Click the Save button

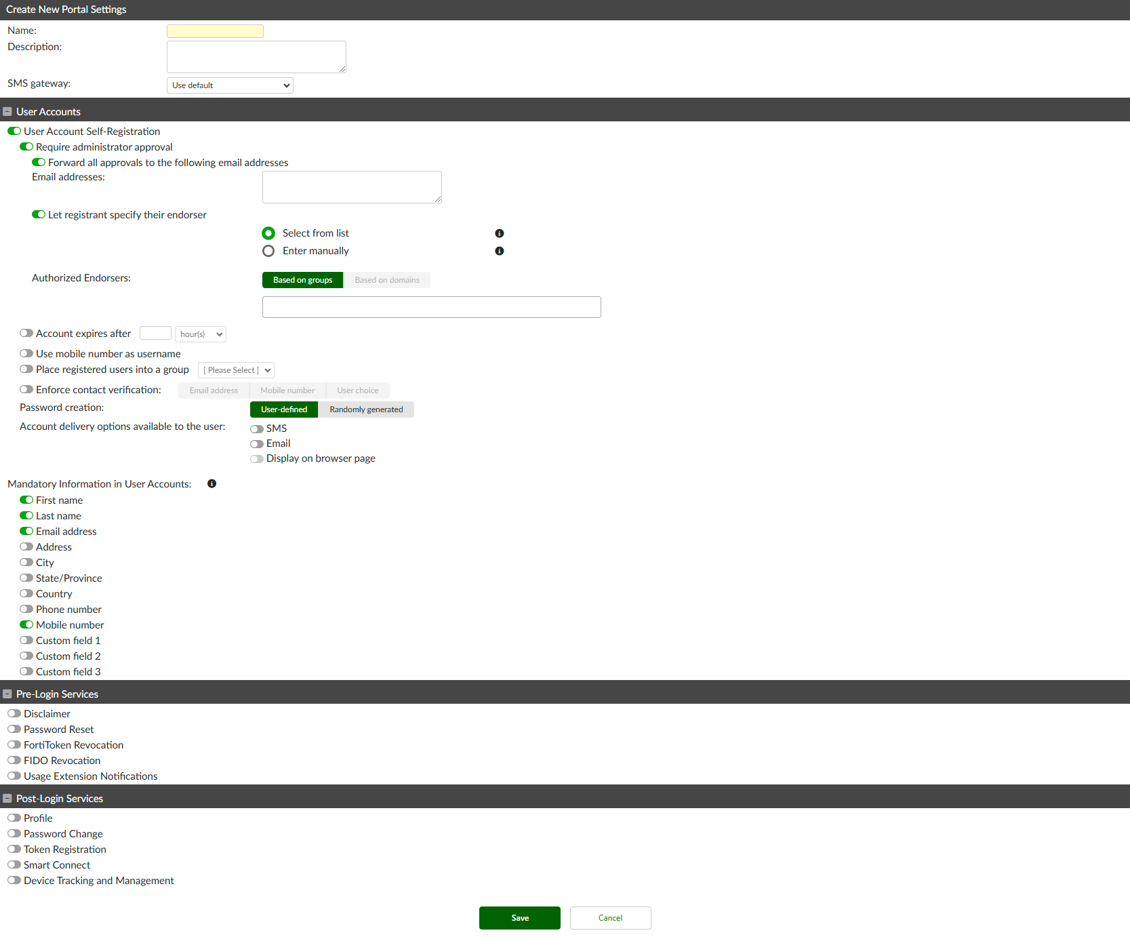(x=520, y=918)
